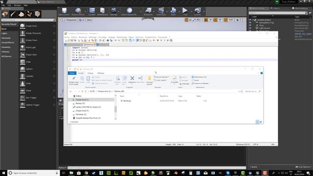Open Affichage tab in File Explorer
Viewport: 313px width, 176px height.
(x=101, y=73)
